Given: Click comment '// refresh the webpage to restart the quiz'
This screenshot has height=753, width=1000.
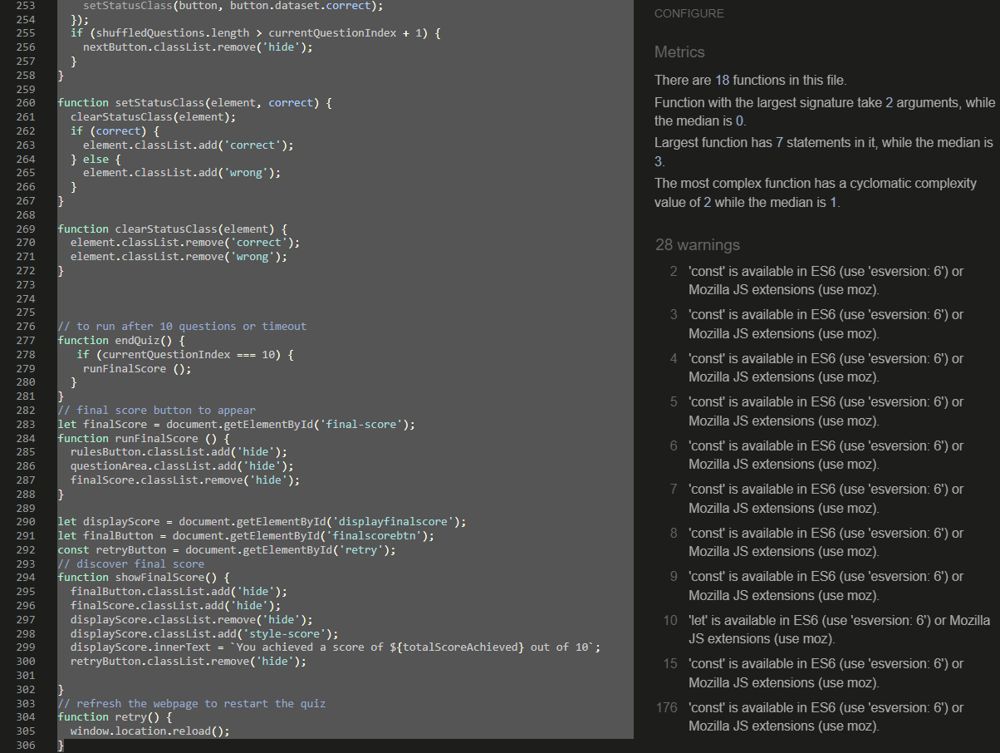Looking at the screenshot, I should [x=192, y=703].
